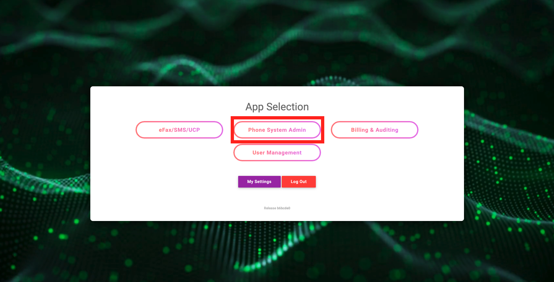Open Billing & Auditing app

(x=374, y=130)
